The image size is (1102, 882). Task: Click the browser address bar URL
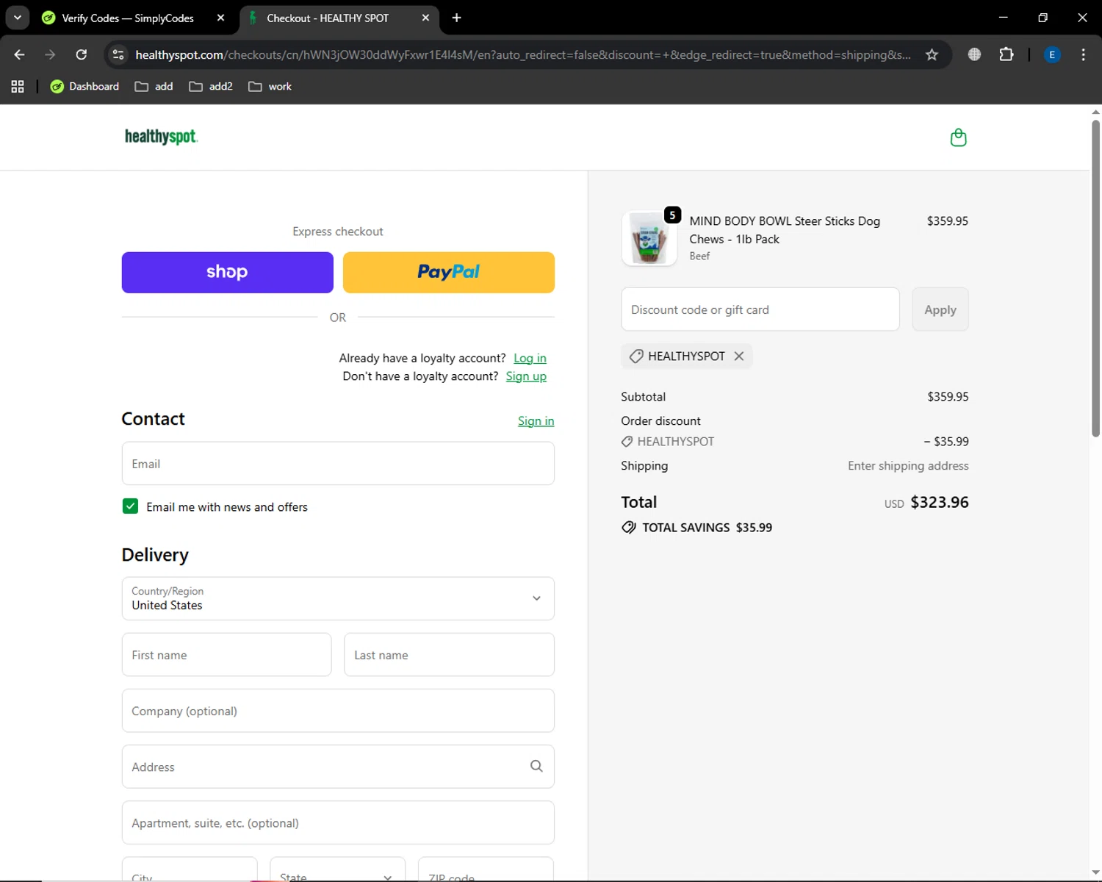(523, 54)
